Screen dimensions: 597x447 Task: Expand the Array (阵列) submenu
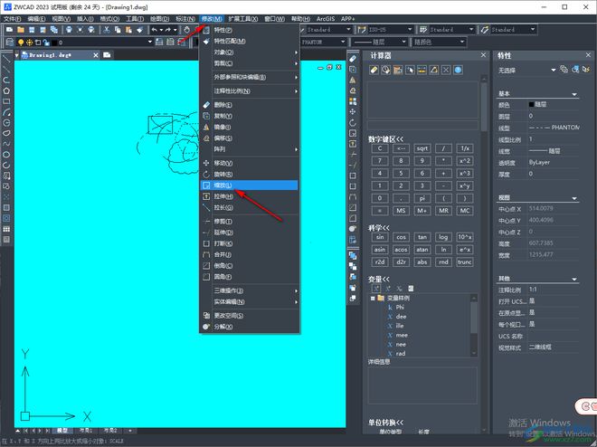coord(249,149)
